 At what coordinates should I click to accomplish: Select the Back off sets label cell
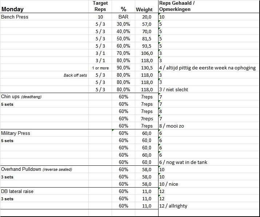pyautogui.click(x=75, y=75)
